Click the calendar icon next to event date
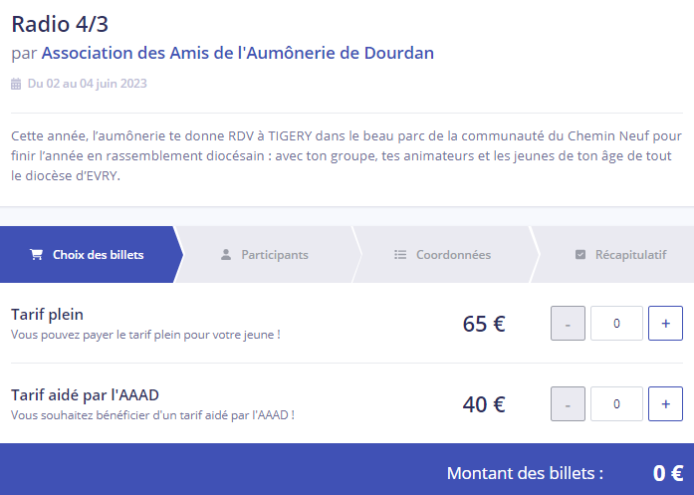Image resolution: width=694 pixels, height=495 pixels. (16, 84)
